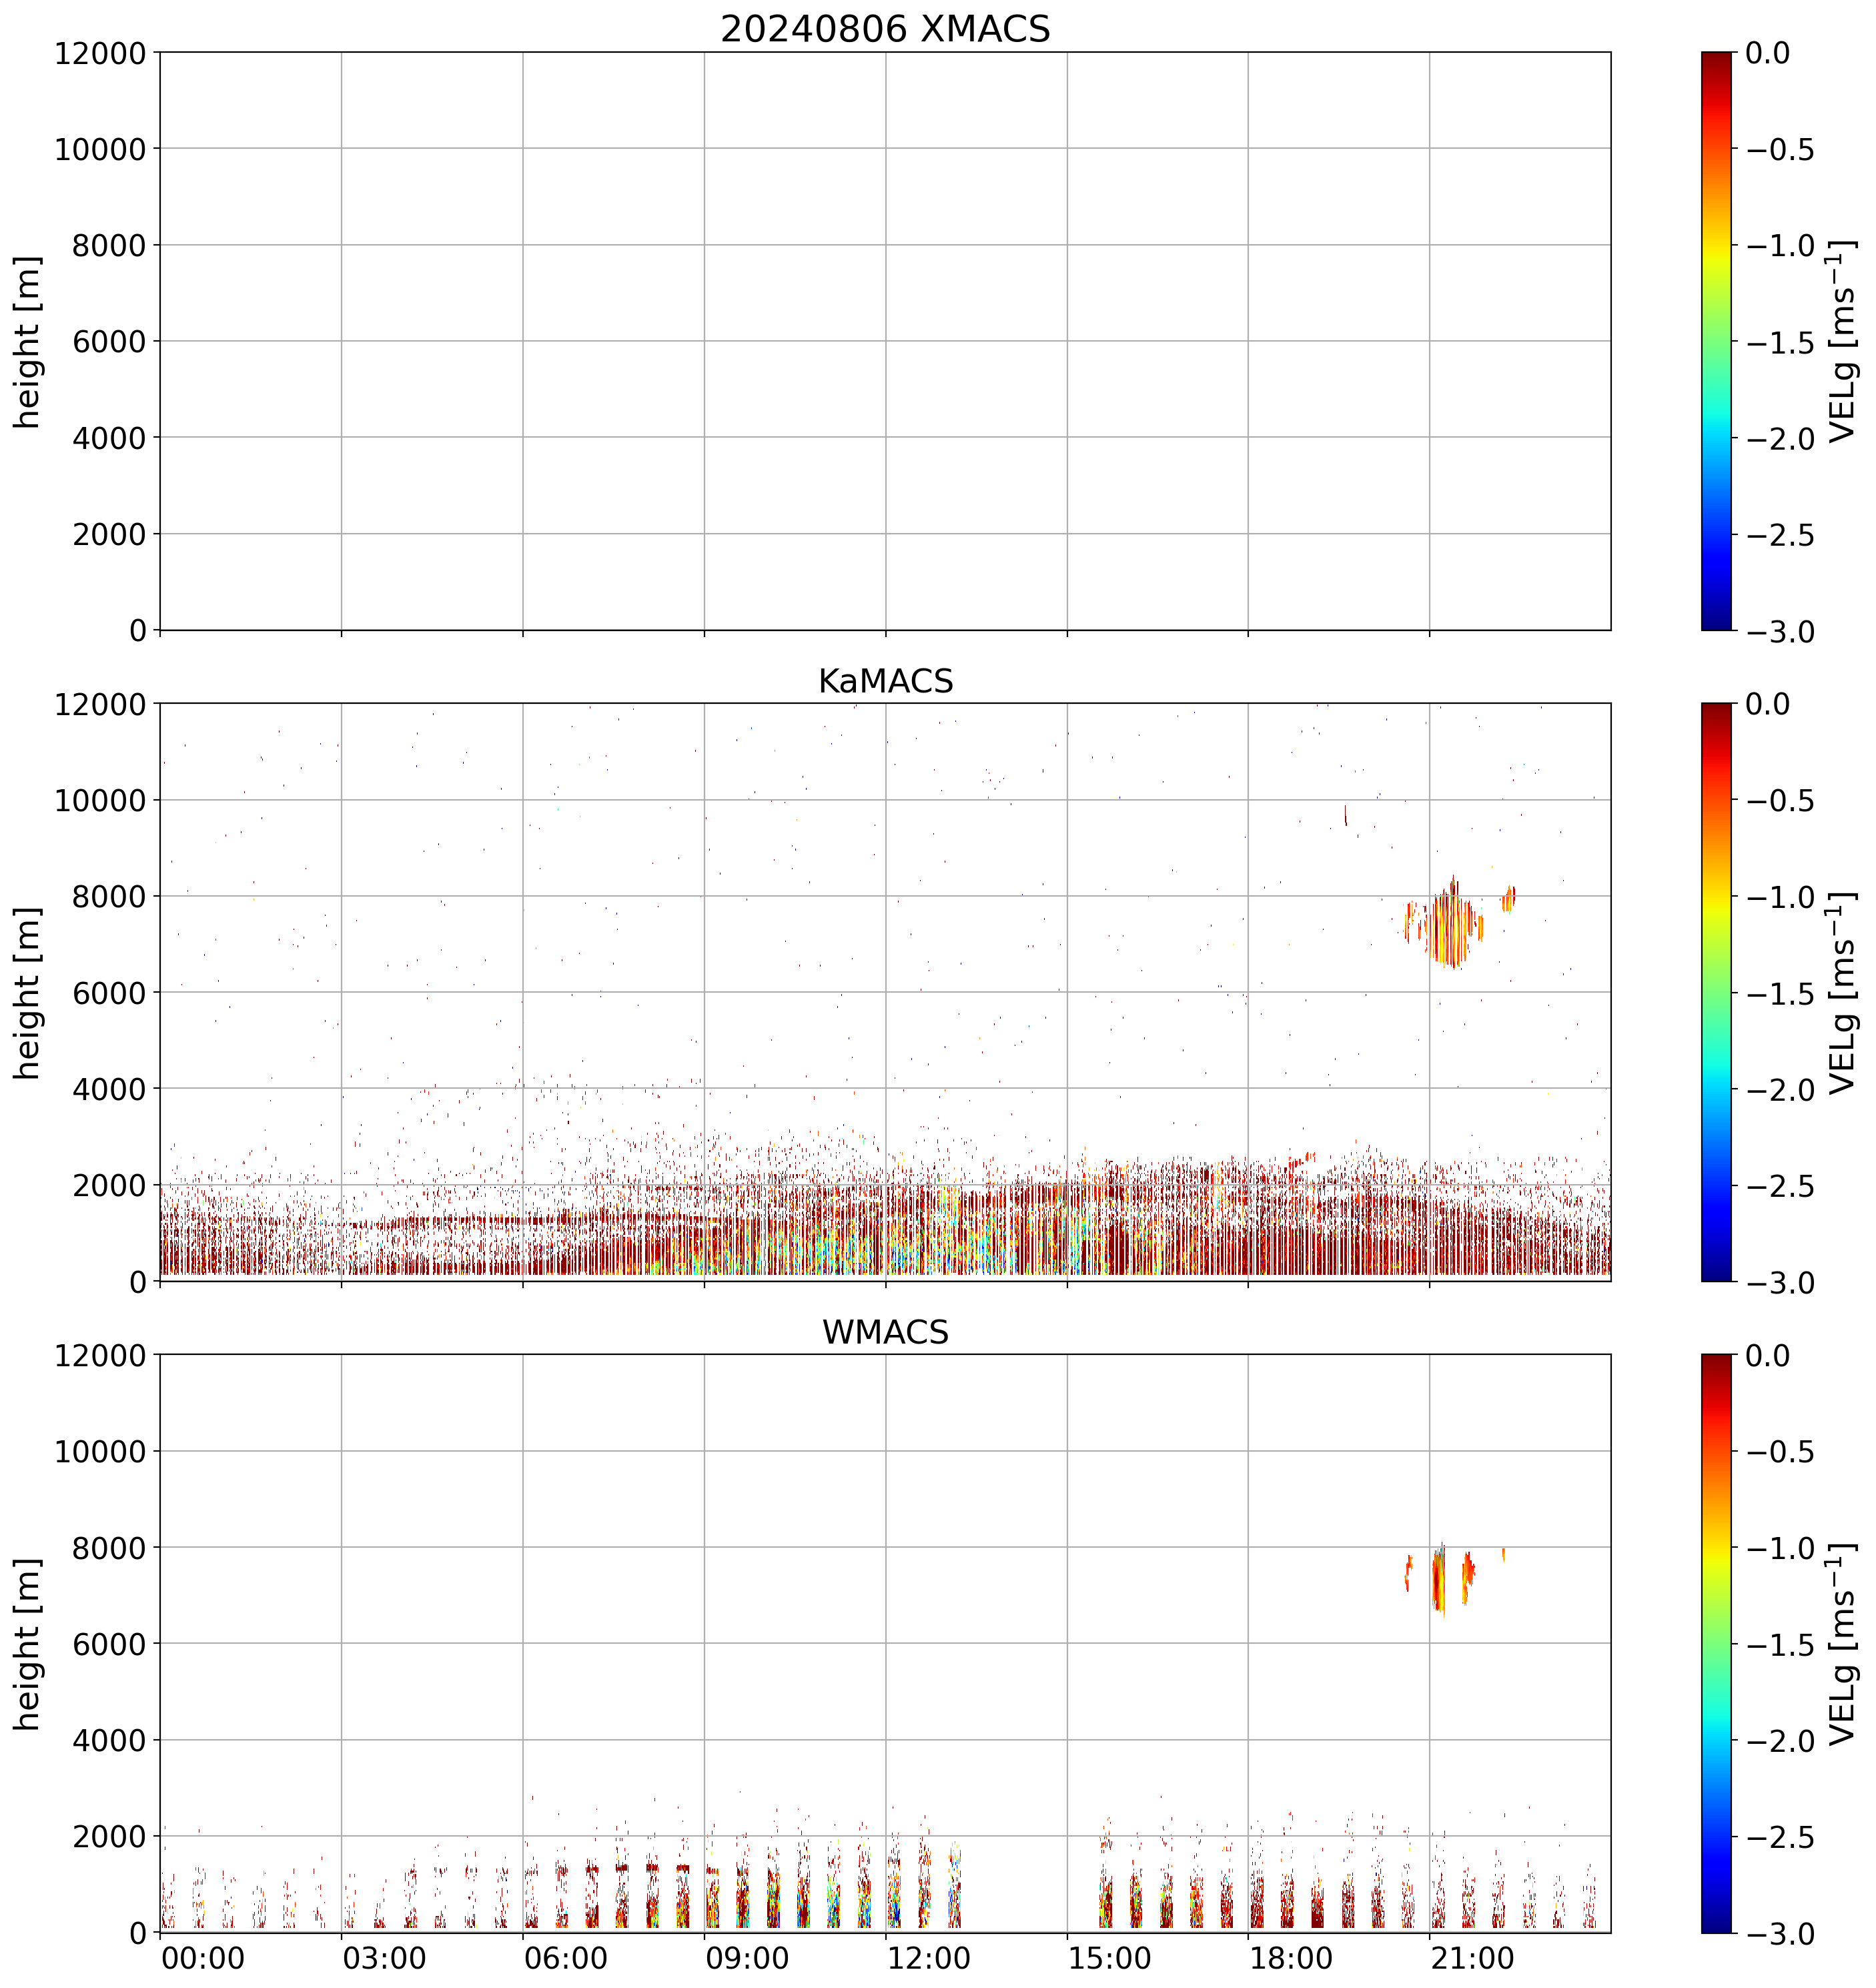Click the 20240806 XMACS plot title
The image size is (1876, 1988).
(885, 29)
